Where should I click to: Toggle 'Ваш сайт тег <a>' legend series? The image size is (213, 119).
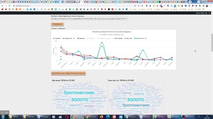pyautogui.click(x=140, y=38)
